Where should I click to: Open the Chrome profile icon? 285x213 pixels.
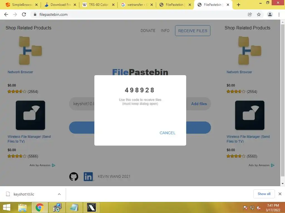(x=270, y=14)
